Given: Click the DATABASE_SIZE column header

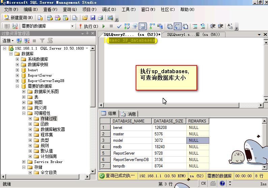Looking at the screenshot, I should (169, 121).
